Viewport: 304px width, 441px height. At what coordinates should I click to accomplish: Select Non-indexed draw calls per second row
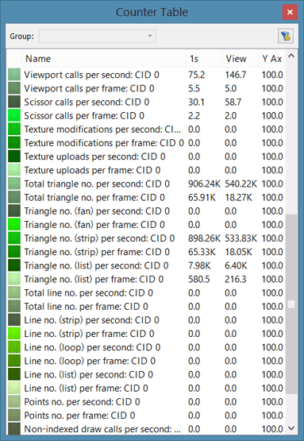point(145,429)
